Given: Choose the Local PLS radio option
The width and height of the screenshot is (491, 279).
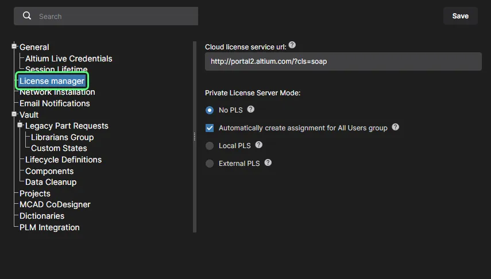Looking at the screenshot, I should point(210,146).
